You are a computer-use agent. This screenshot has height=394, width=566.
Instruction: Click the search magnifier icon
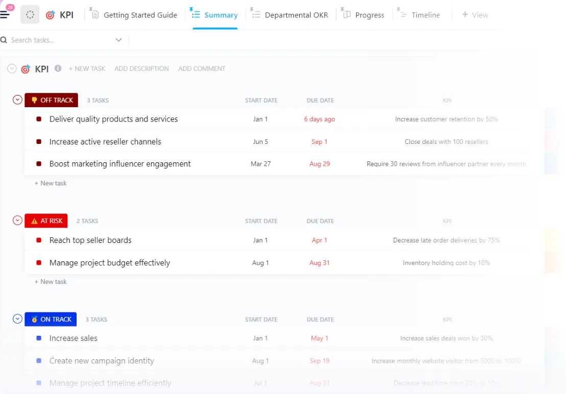point(4,40)
